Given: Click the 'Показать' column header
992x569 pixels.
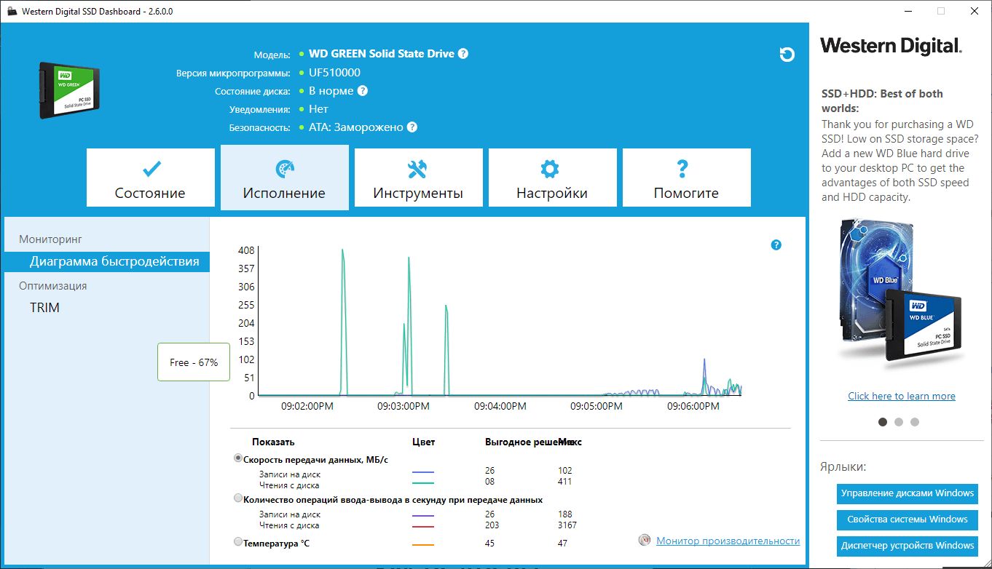Looking at the screenshot, I should 273,442.
